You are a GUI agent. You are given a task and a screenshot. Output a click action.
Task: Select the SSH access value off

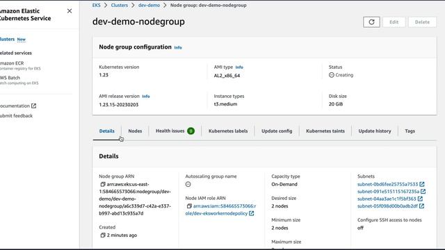(360, 228)
